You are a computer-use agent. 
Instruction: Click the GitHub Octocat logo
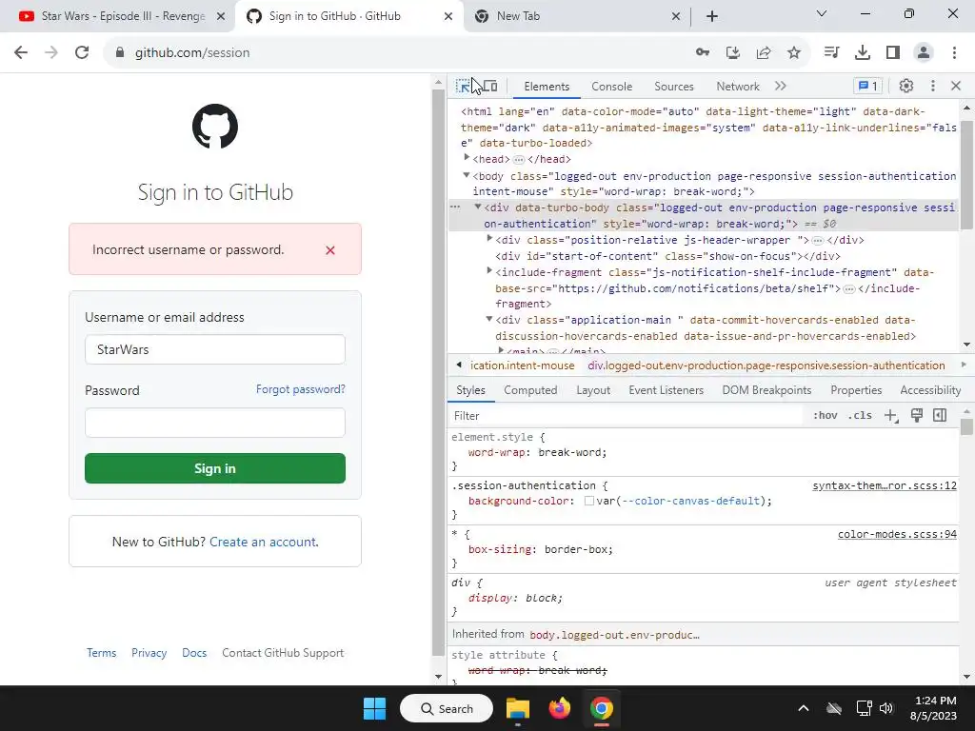pyautogui.click(x=215, y=127)
